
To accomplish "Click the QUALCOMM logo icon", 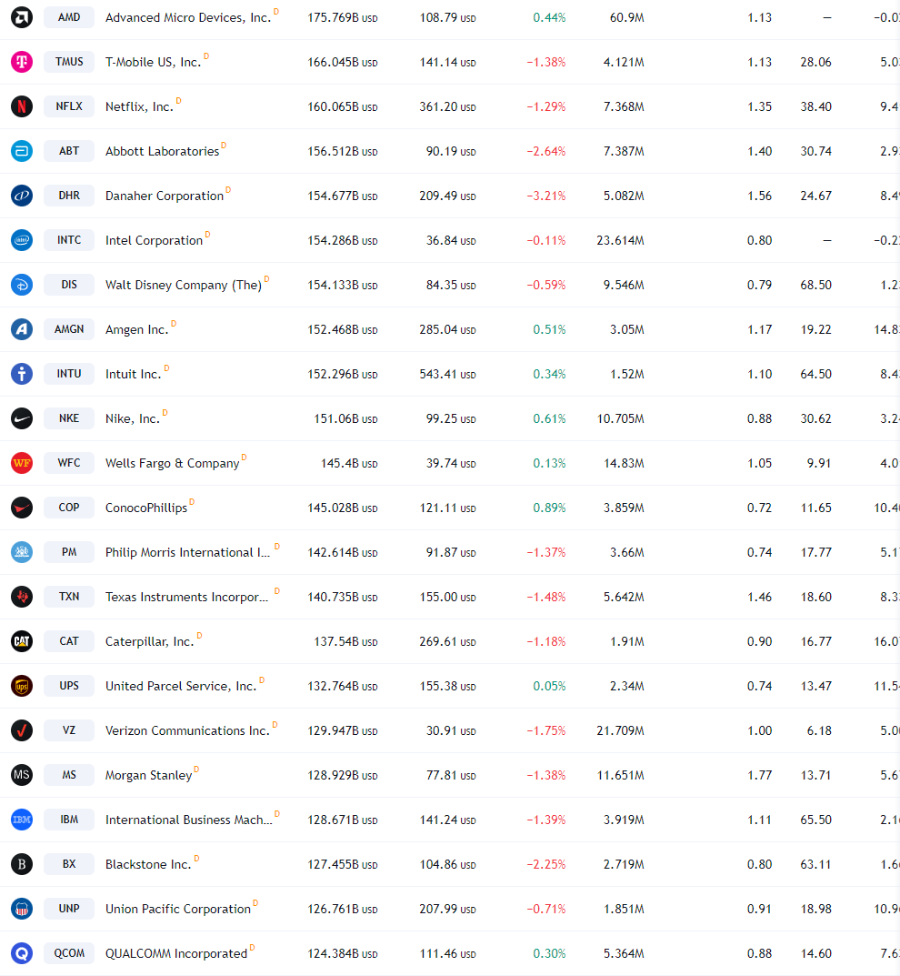I will pos(22,953).
